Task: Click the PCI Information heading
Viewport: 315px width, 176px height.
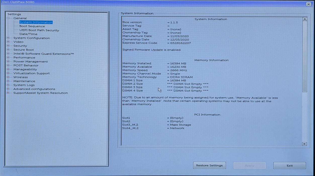Action: (x=207, y=115)
